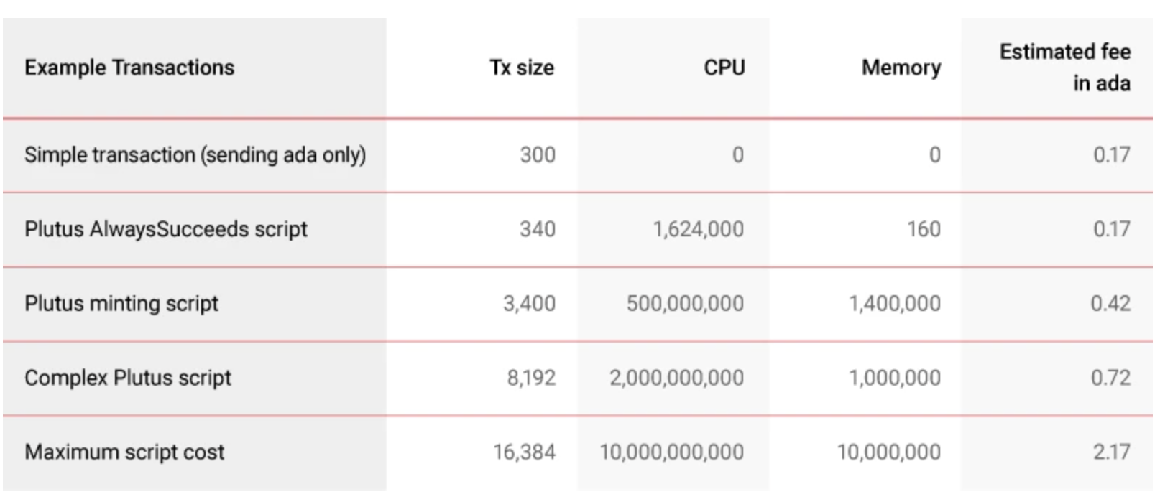
Task: Select the 500,000,000 CPU value cell
Action: tap(685, 303)
